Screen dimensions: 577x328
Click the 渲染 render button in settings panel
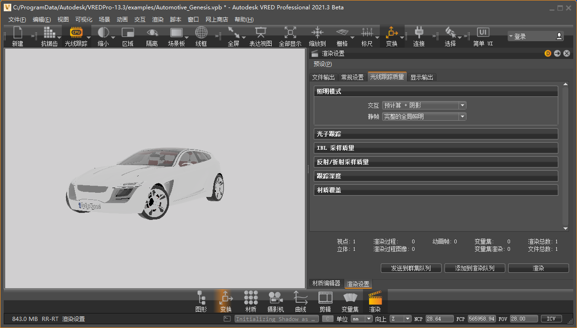coord(538,268)
